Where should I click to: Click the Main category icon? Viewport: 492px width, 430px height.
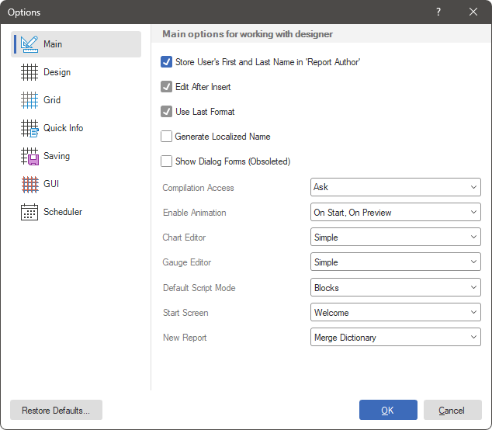(x=29, y=44)
